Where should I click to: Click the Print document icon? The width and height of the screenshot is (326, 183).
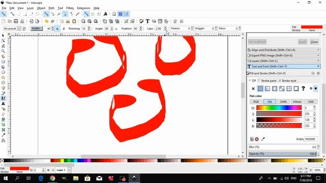(x=22, y=21)
